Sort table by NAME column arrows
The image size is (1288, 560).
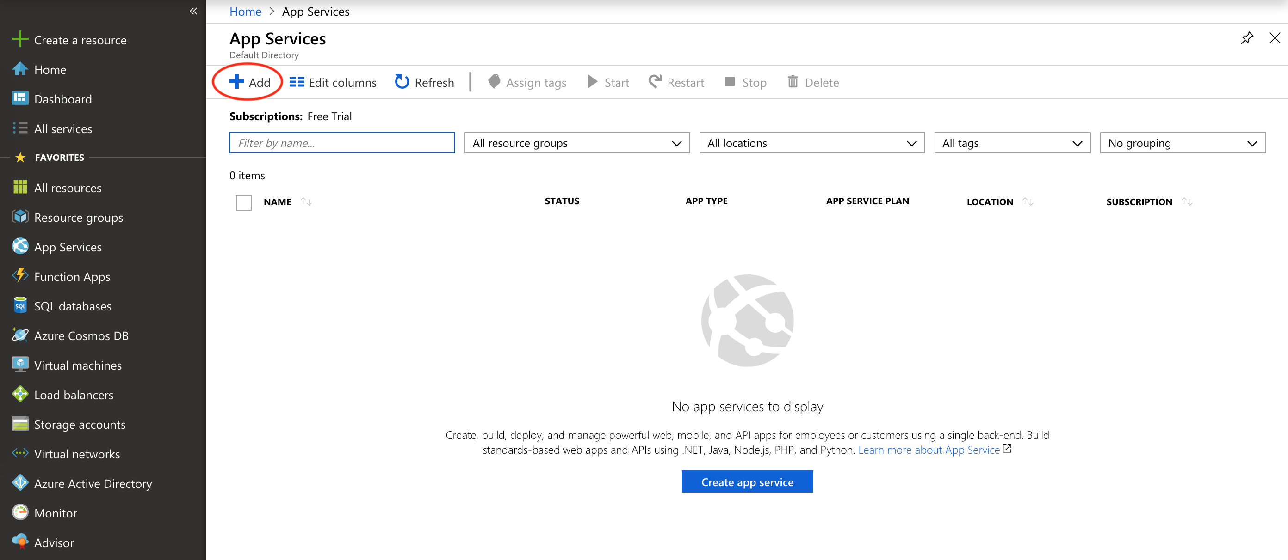(306, 201)
